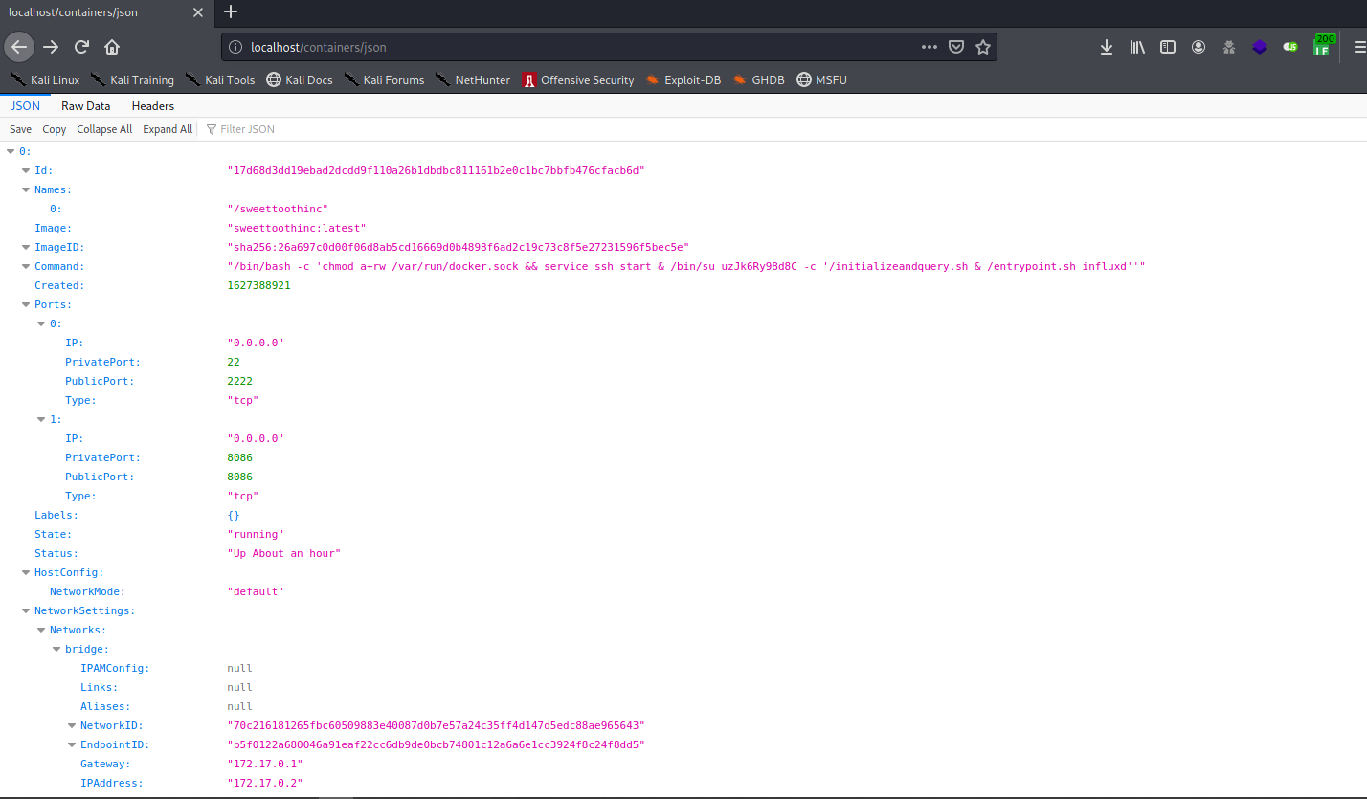Collapse the bridge node

56,649
